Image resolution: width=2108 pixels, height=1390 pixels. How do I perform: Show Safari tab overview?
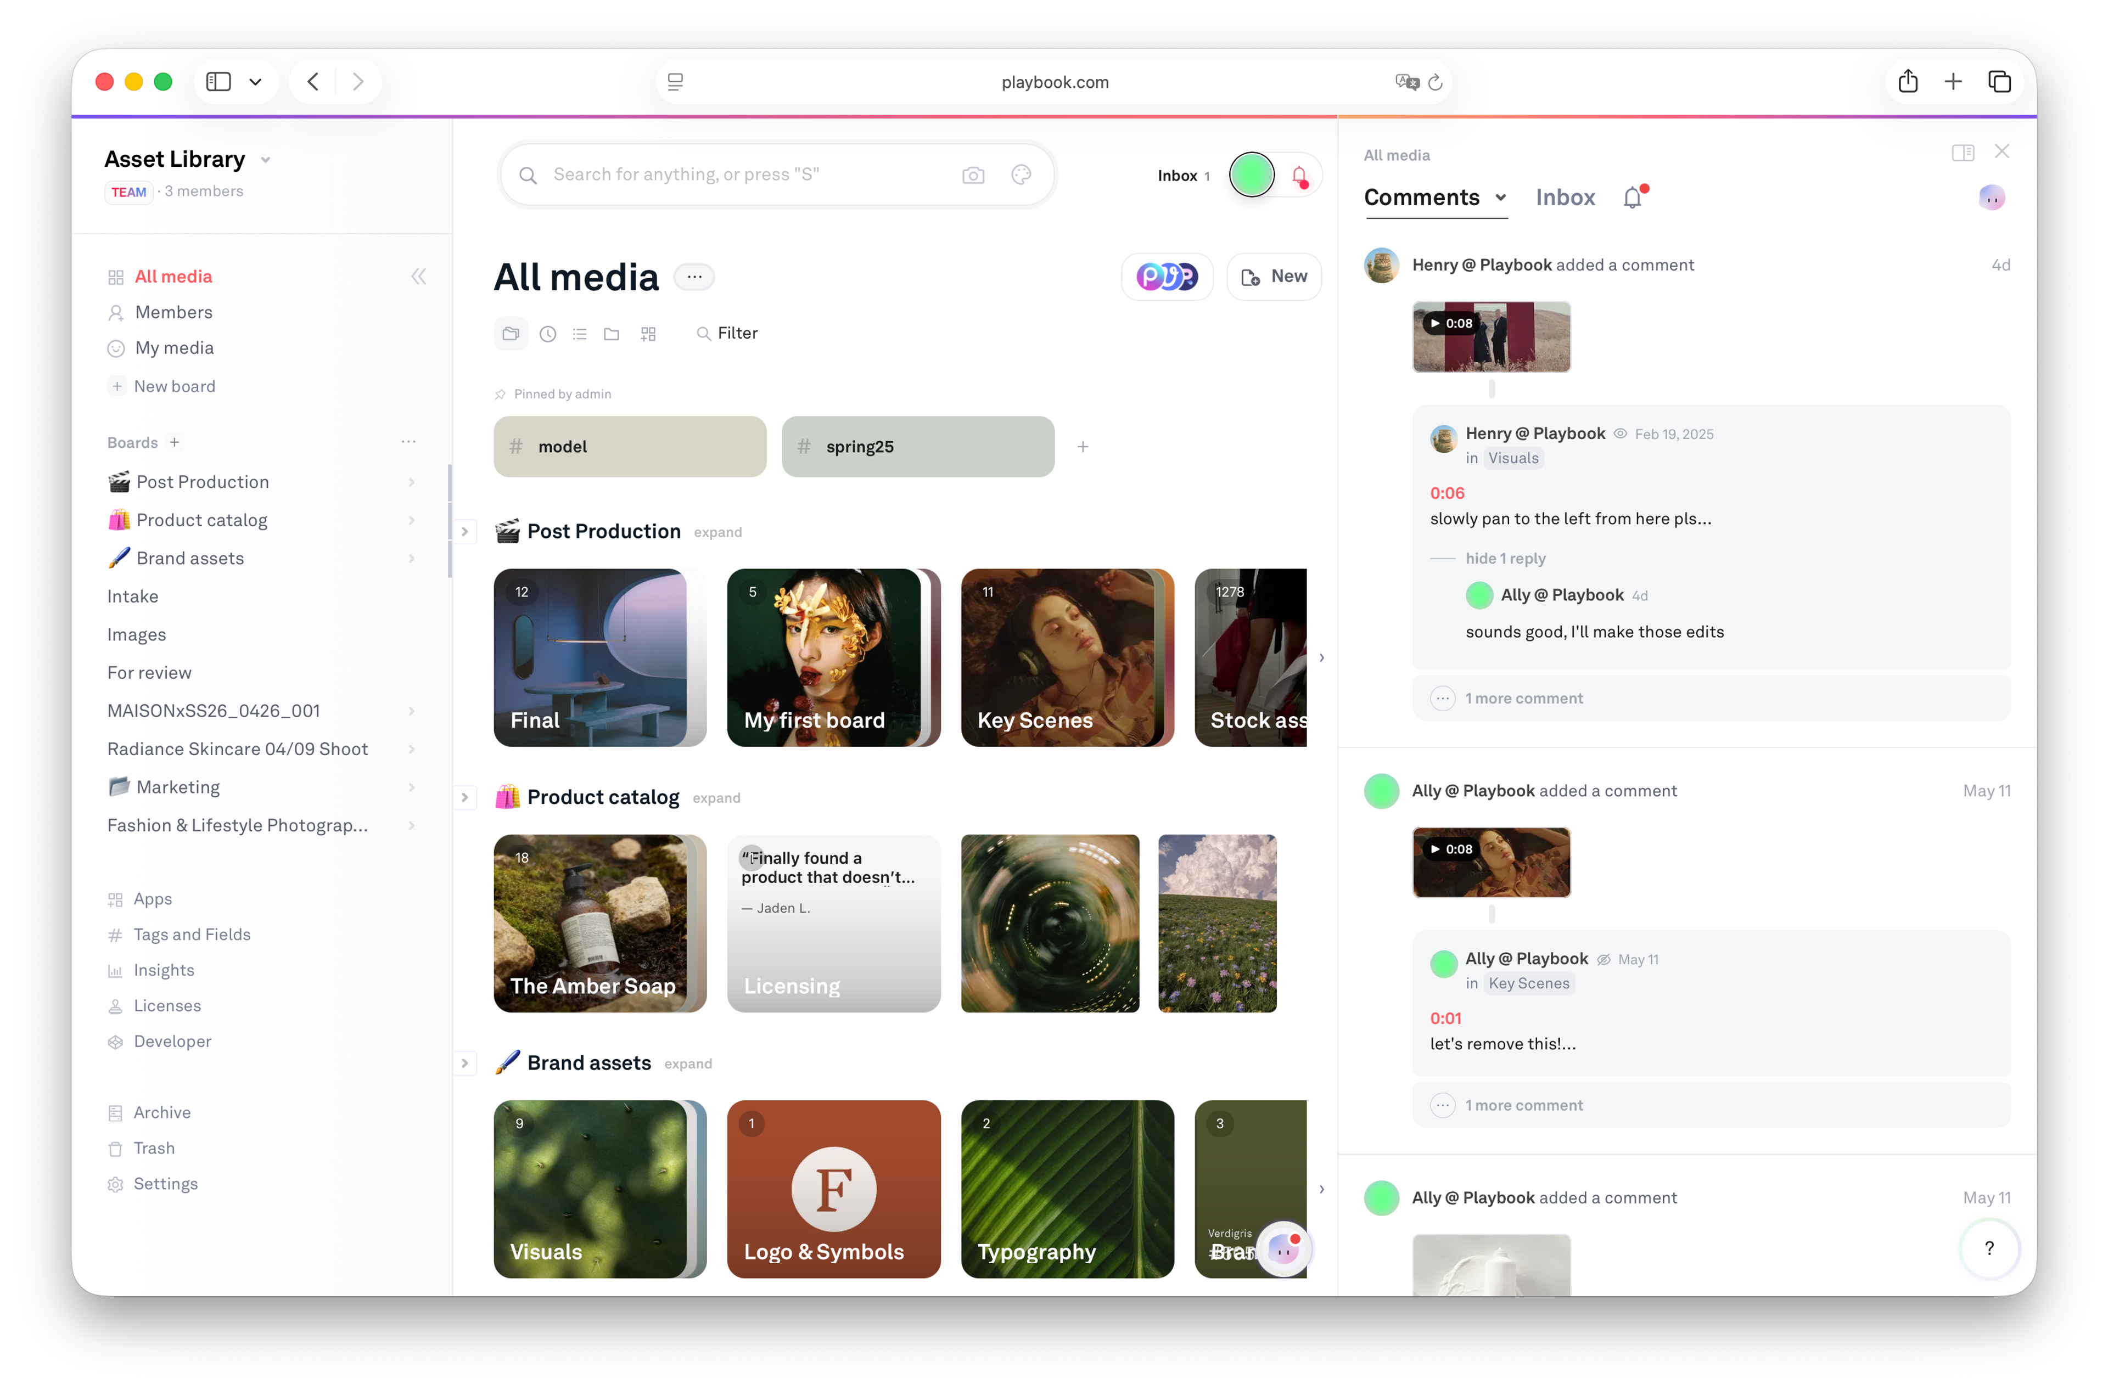1999,82
